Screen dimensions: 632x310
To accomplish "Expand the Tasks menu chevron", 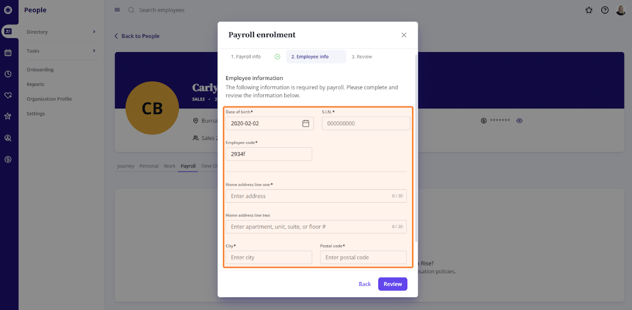I will (x=94, y=50).
